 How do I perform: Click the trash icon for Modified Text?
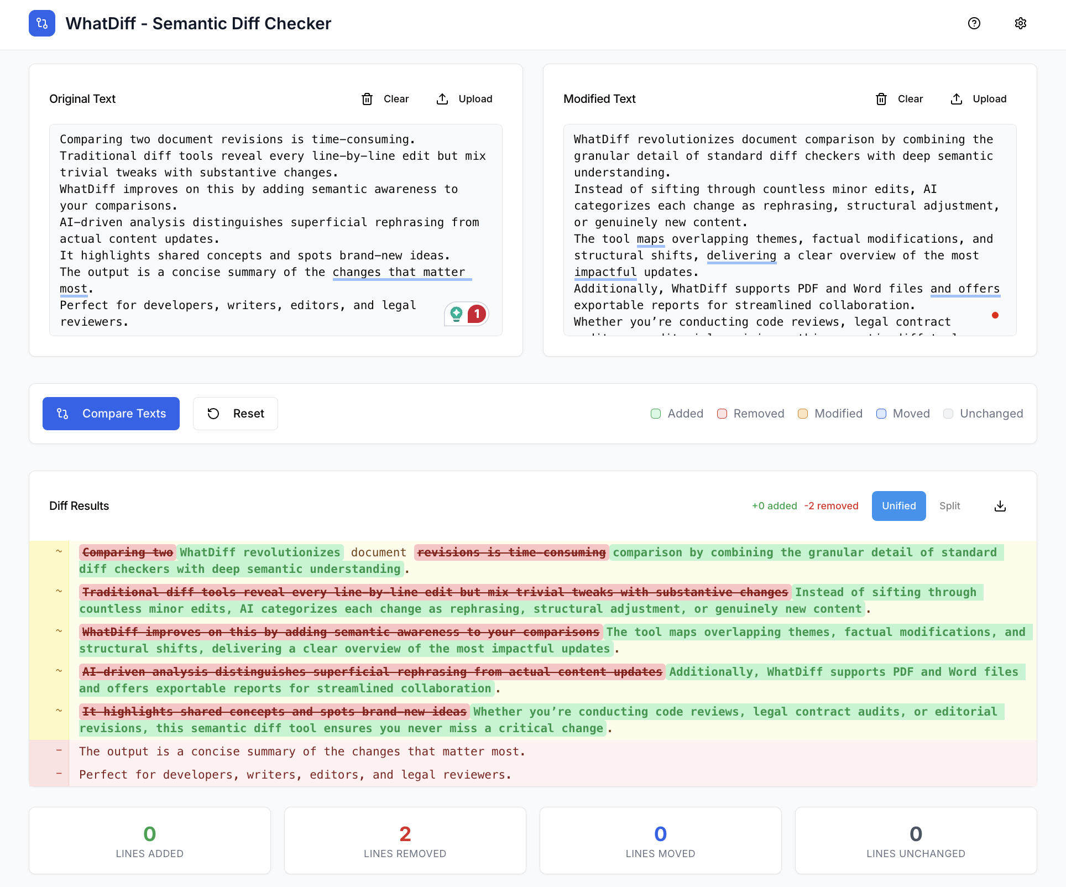tap(881, 99)
